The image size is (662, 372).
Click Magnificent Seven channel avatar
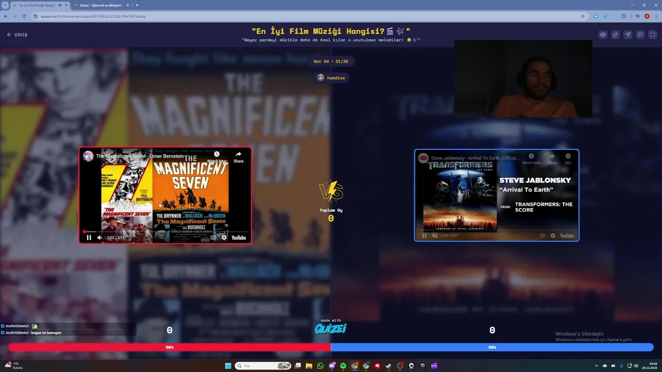pos(88,156)
